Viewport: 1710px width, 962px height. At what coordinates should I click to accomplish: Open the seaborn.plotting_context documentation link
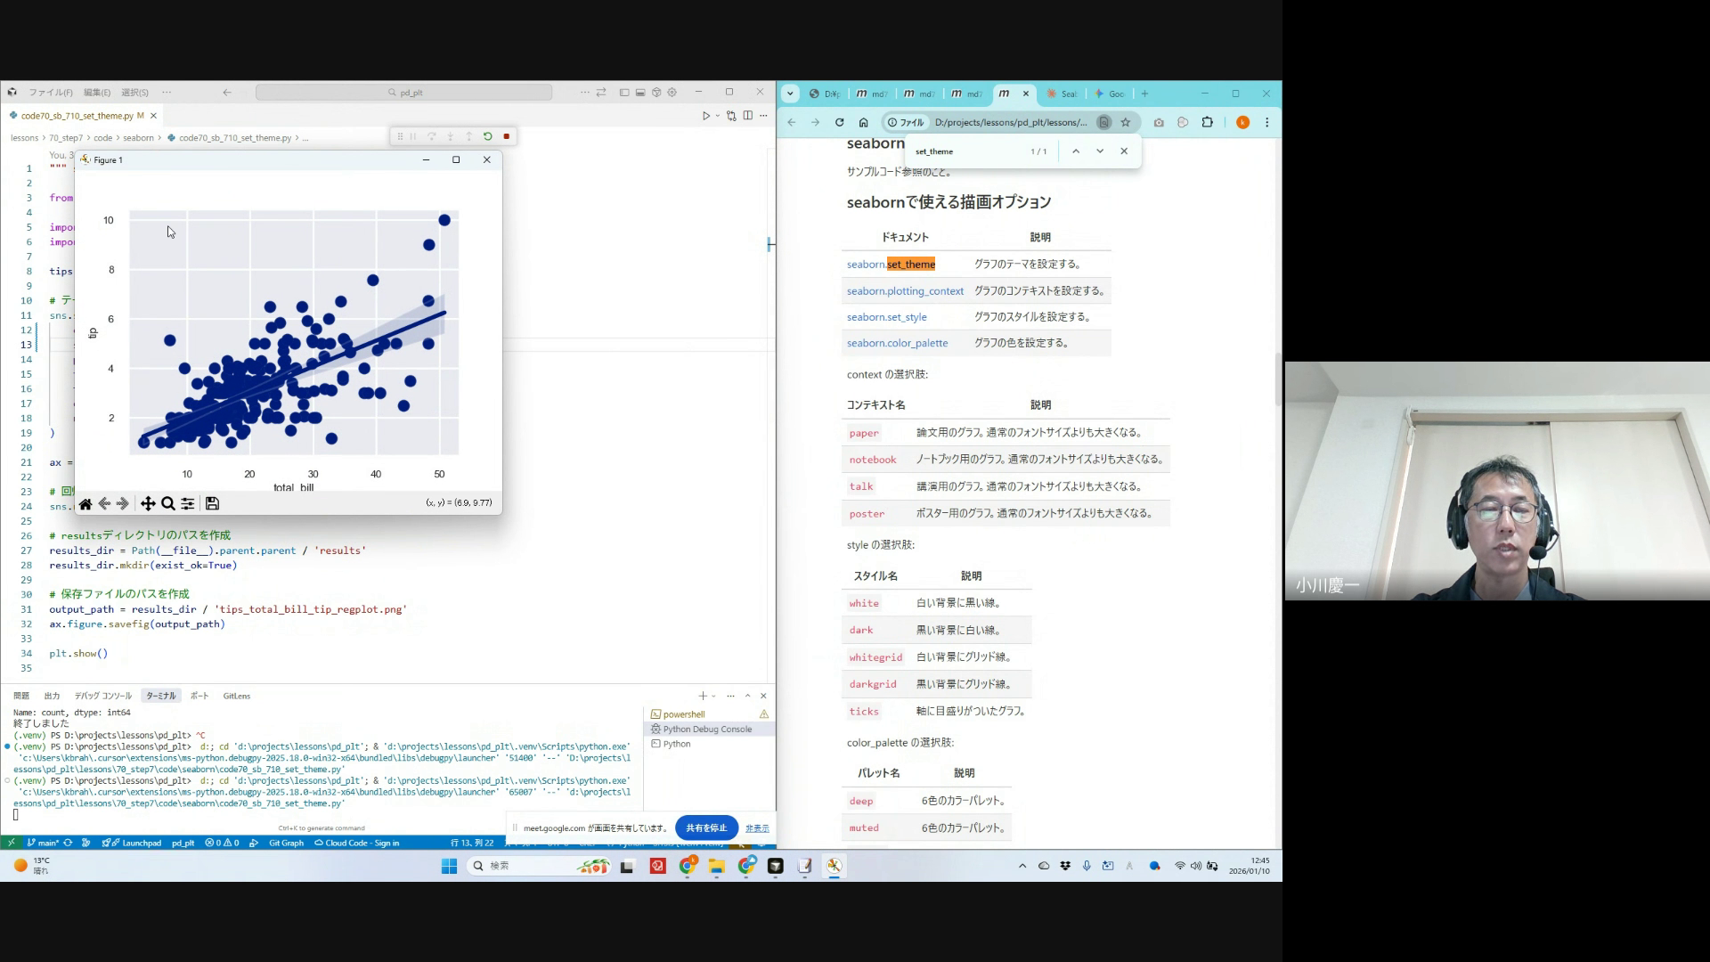905,291
